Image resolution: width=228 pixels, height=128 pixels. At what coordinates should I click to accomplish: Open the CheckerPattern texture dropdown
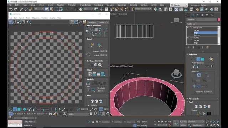pyautogui.click(x=98, y=22)
